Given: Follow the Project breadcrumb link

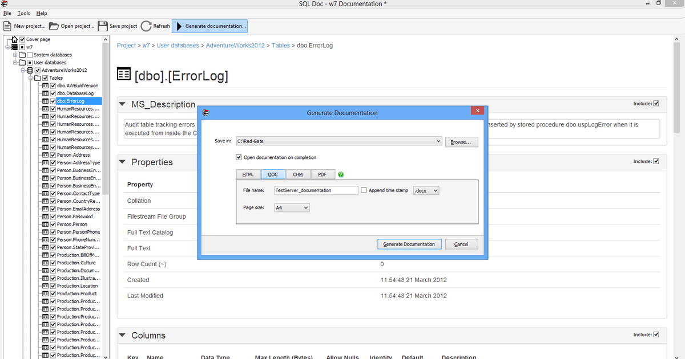Looking at the screenshot, I should (127, 45).
